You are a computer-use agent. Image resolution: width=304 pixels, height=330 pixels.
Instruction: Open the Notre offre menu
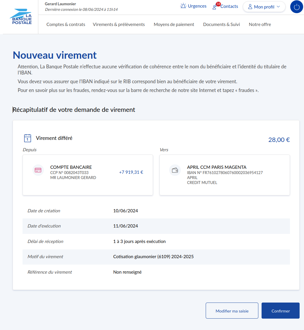click(260, 25)
